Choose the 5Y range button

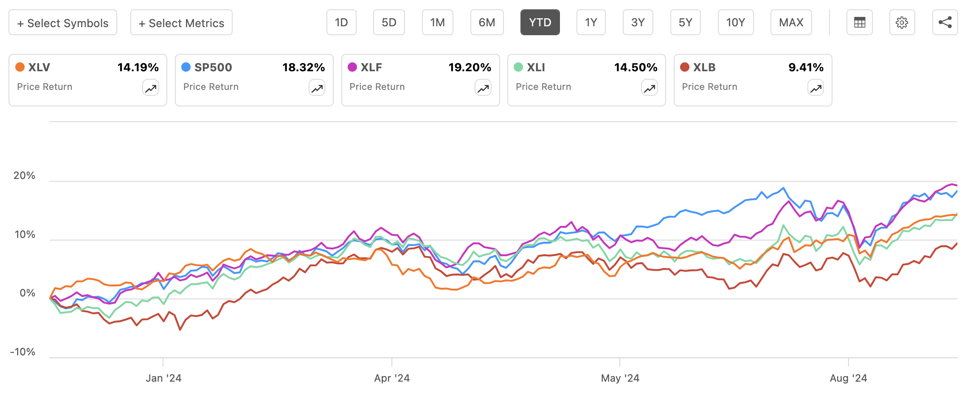pos(685,22)
